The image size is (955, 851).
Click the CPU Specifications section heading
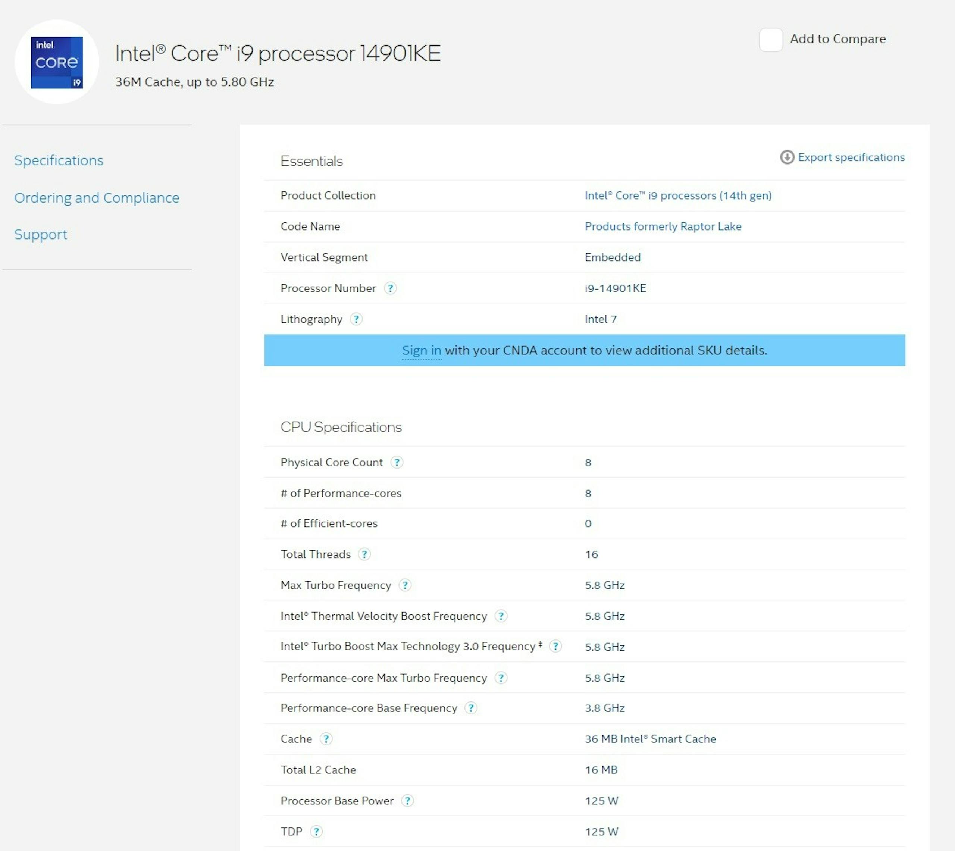(341, 427)
